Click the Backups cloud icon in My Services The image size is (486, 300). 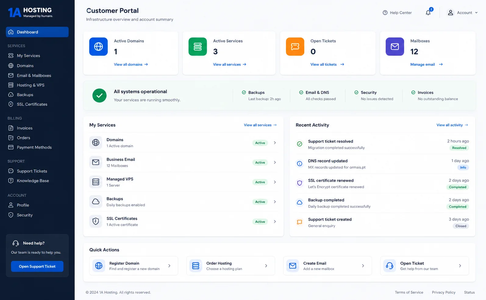96,201
